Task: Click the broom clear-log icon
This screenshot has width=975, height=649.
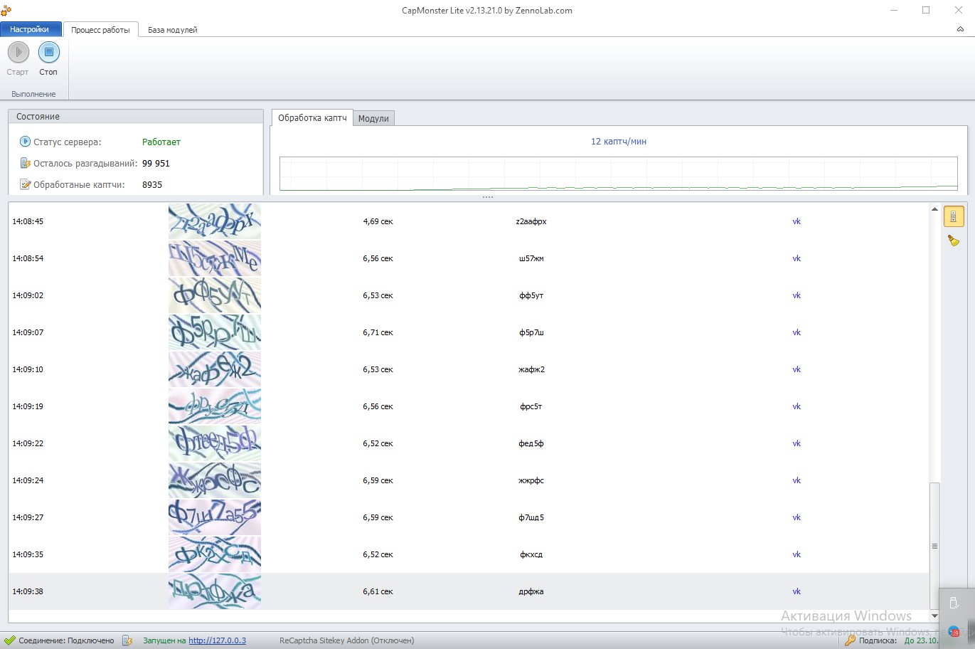Action: click(x=953, y=241)
